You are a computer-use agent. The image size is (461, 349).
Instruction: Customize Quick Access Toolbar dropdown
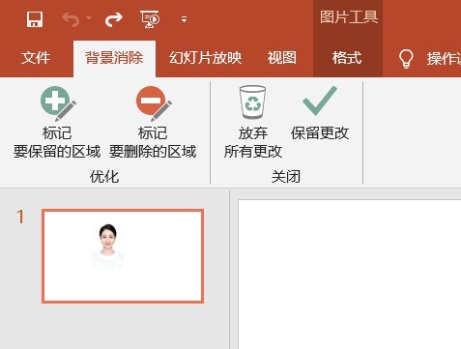click(x=185, y=19)
